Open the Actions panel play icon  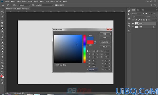[x=129, y=14]
